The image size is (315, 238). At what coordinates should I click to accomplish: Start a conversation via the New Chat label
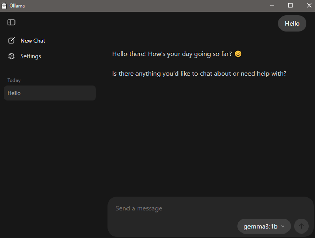[x=33, y=41]
